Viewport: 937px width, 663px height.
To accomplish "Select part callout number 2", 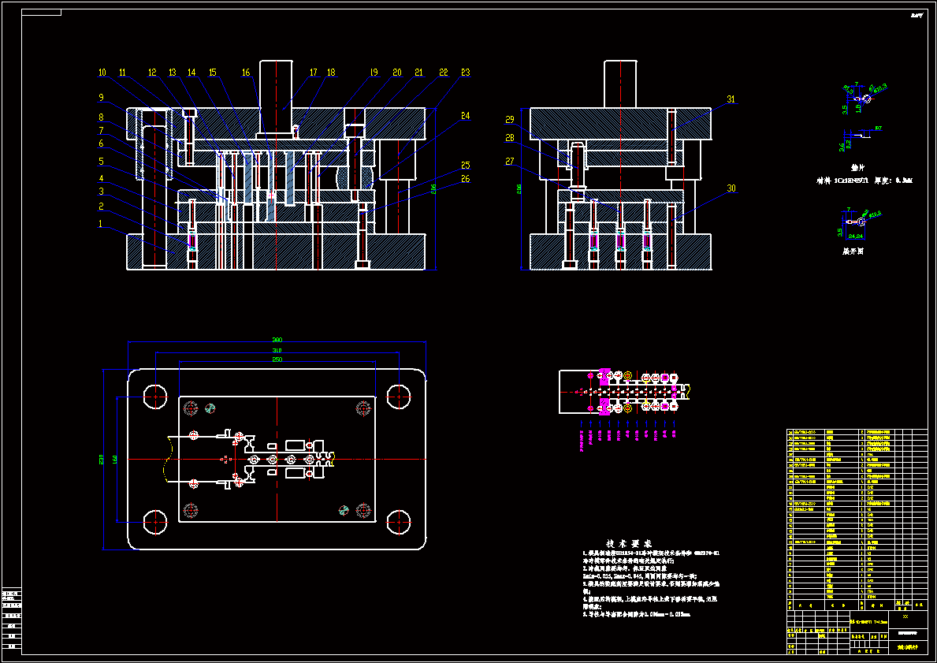I will (102, 207).
